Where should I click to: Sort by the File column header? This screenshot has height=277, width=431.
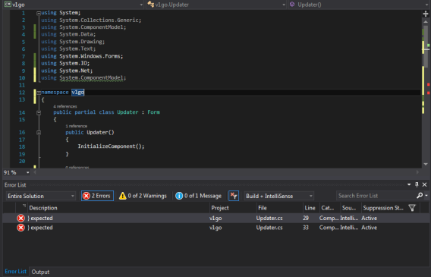pos(279,208)
